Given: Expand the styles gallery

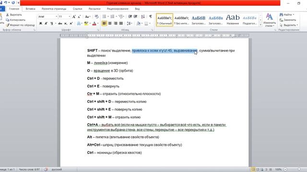Looking at the screenshot, I should [260, 25].
